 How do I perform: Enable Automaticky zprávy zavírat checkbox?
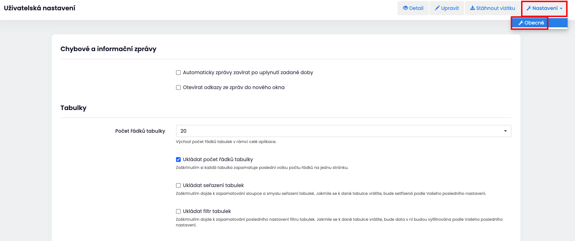pos(179,73)
